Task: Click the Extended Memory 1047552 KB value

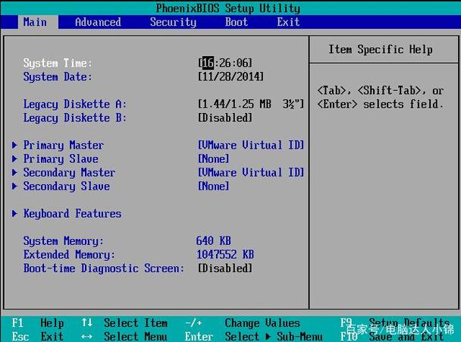Action: (x=225, y=254)
